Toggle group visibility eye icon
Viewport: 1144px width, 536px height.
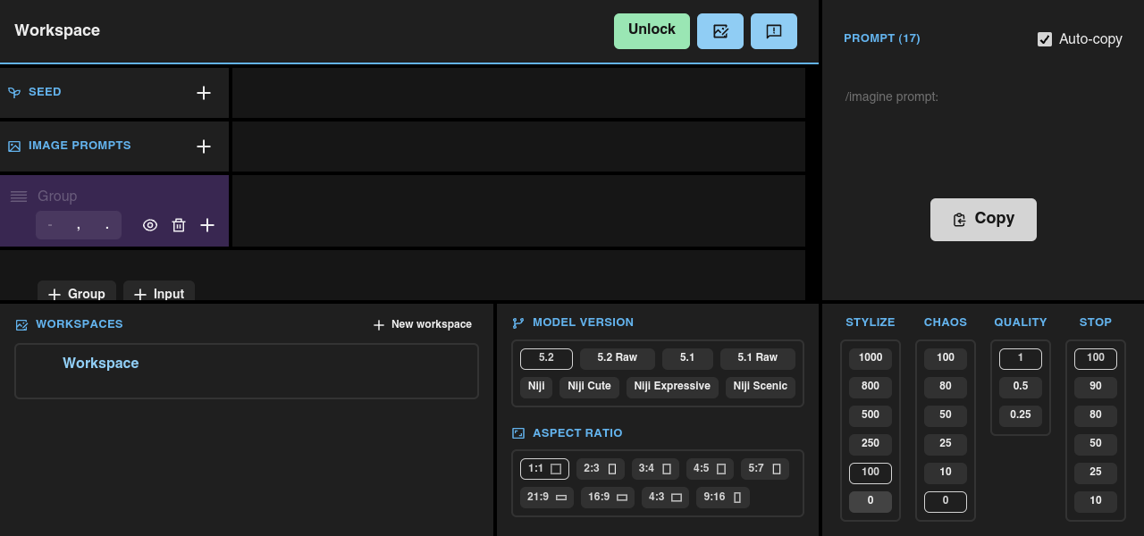point(150,225)
